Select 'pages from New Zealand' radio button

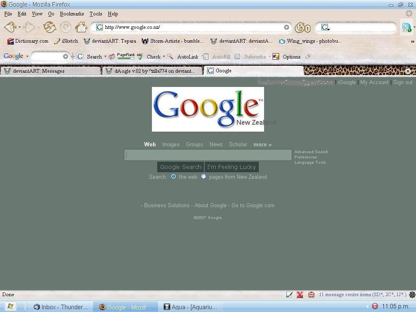coord(204,176)
